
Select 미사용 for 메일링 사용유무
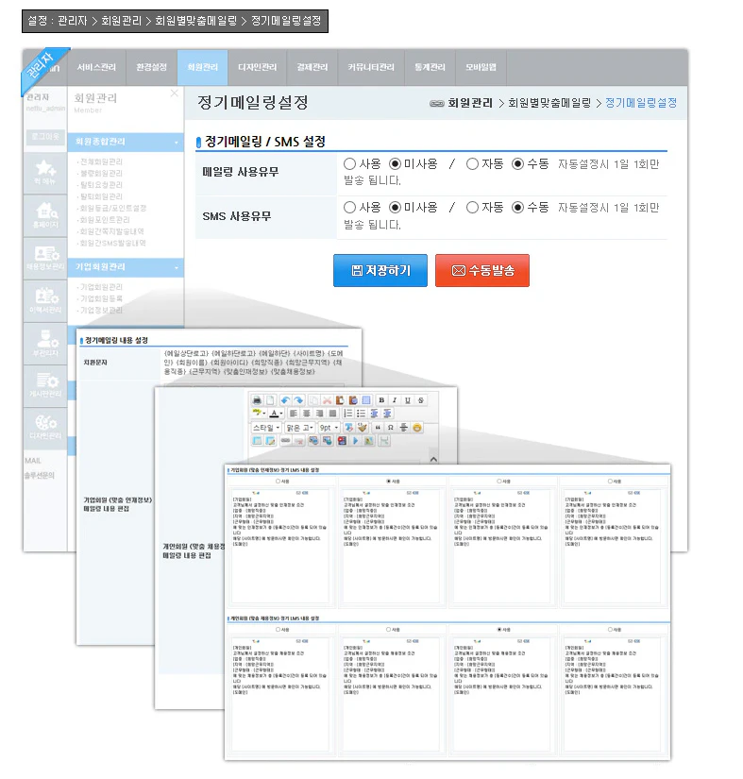(x=395, y=163)
